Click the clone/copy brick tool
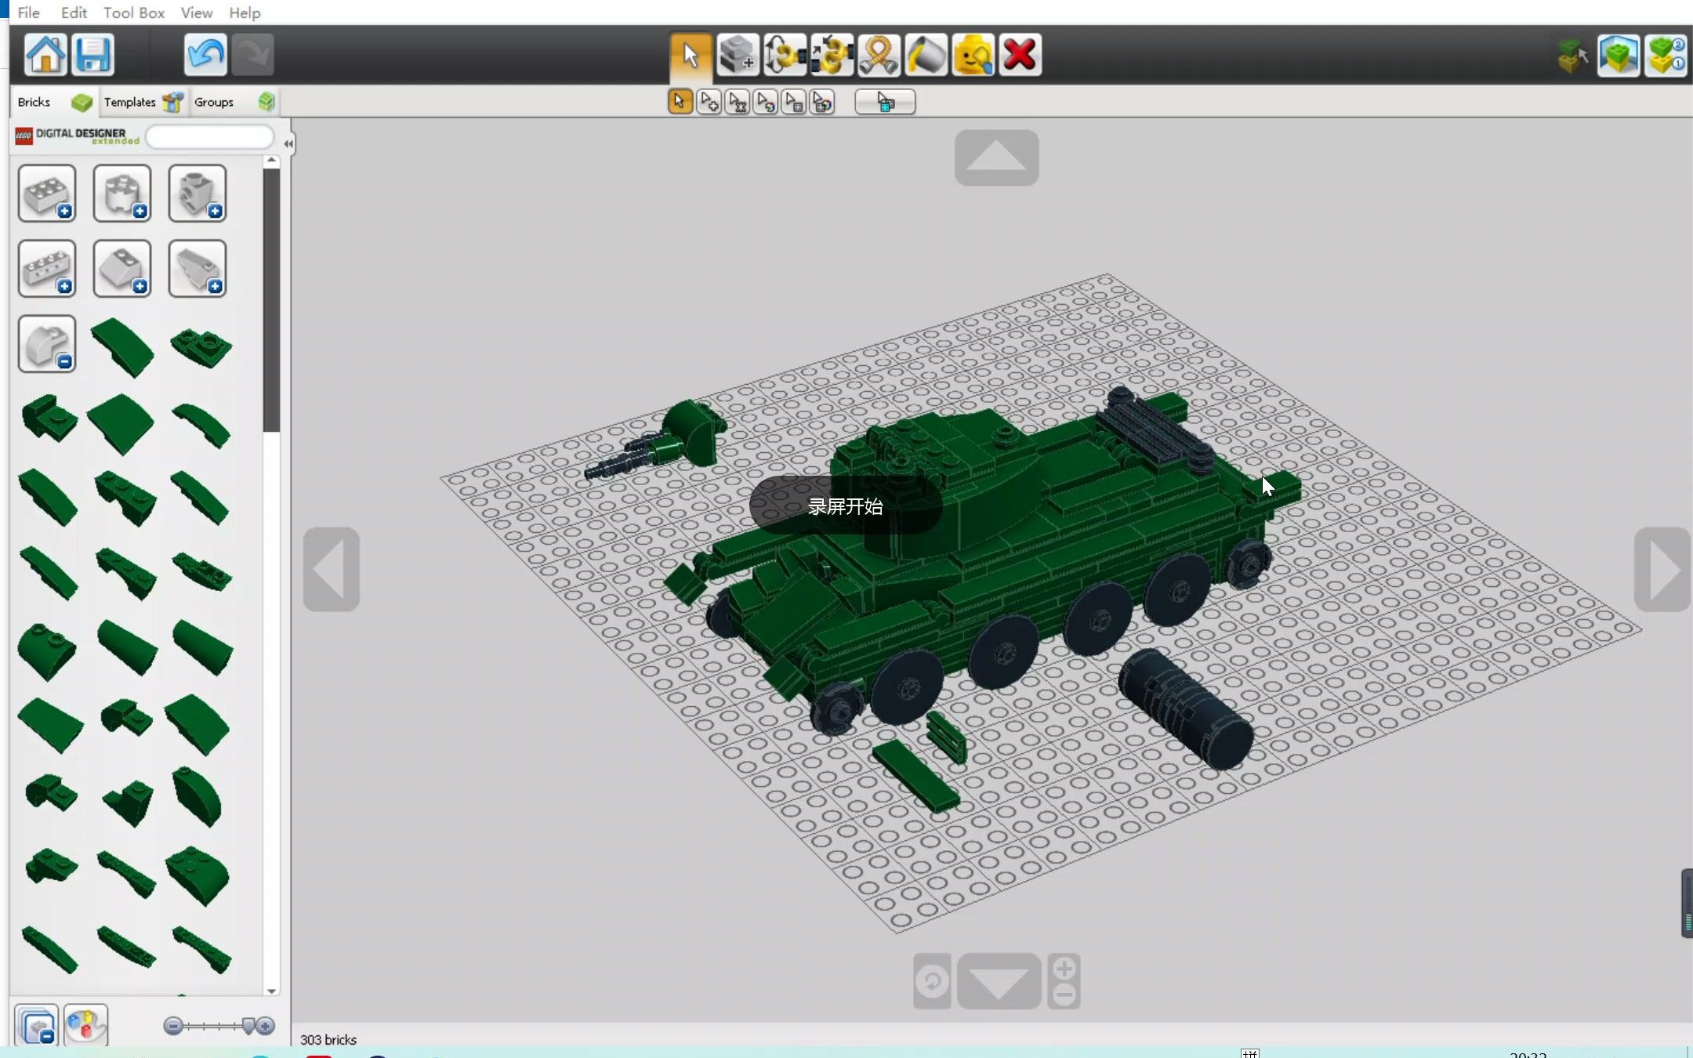This screenshot has width=1693, height=1058. tap(738, 53)
